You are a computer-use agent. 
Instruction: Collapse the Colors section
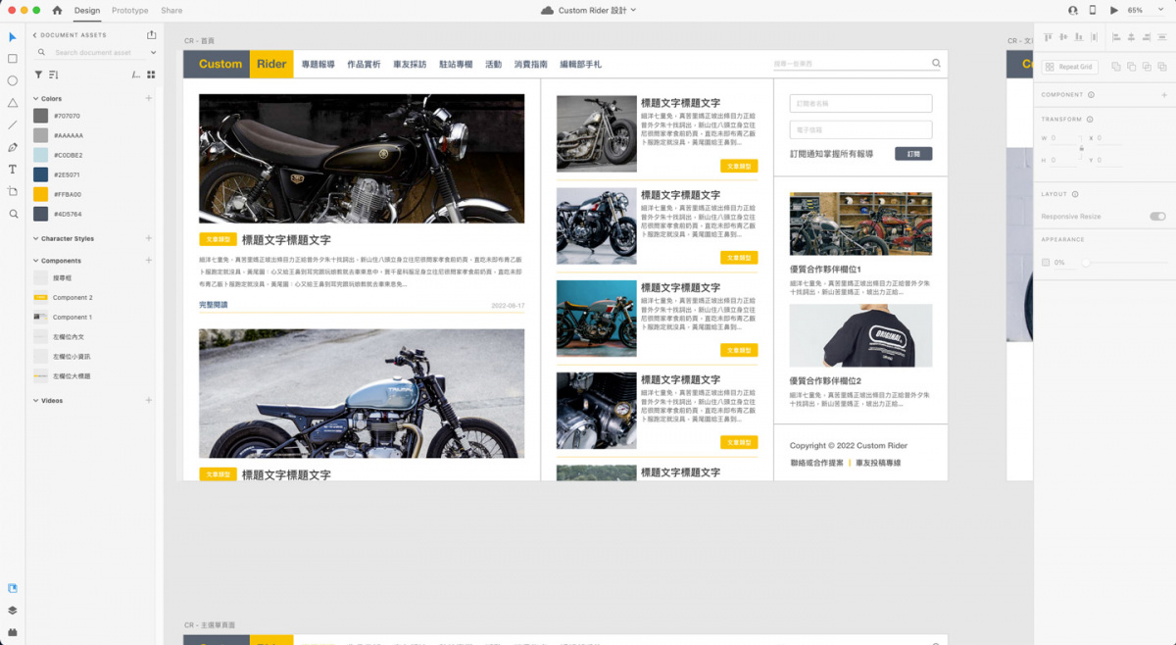[35, 99]
